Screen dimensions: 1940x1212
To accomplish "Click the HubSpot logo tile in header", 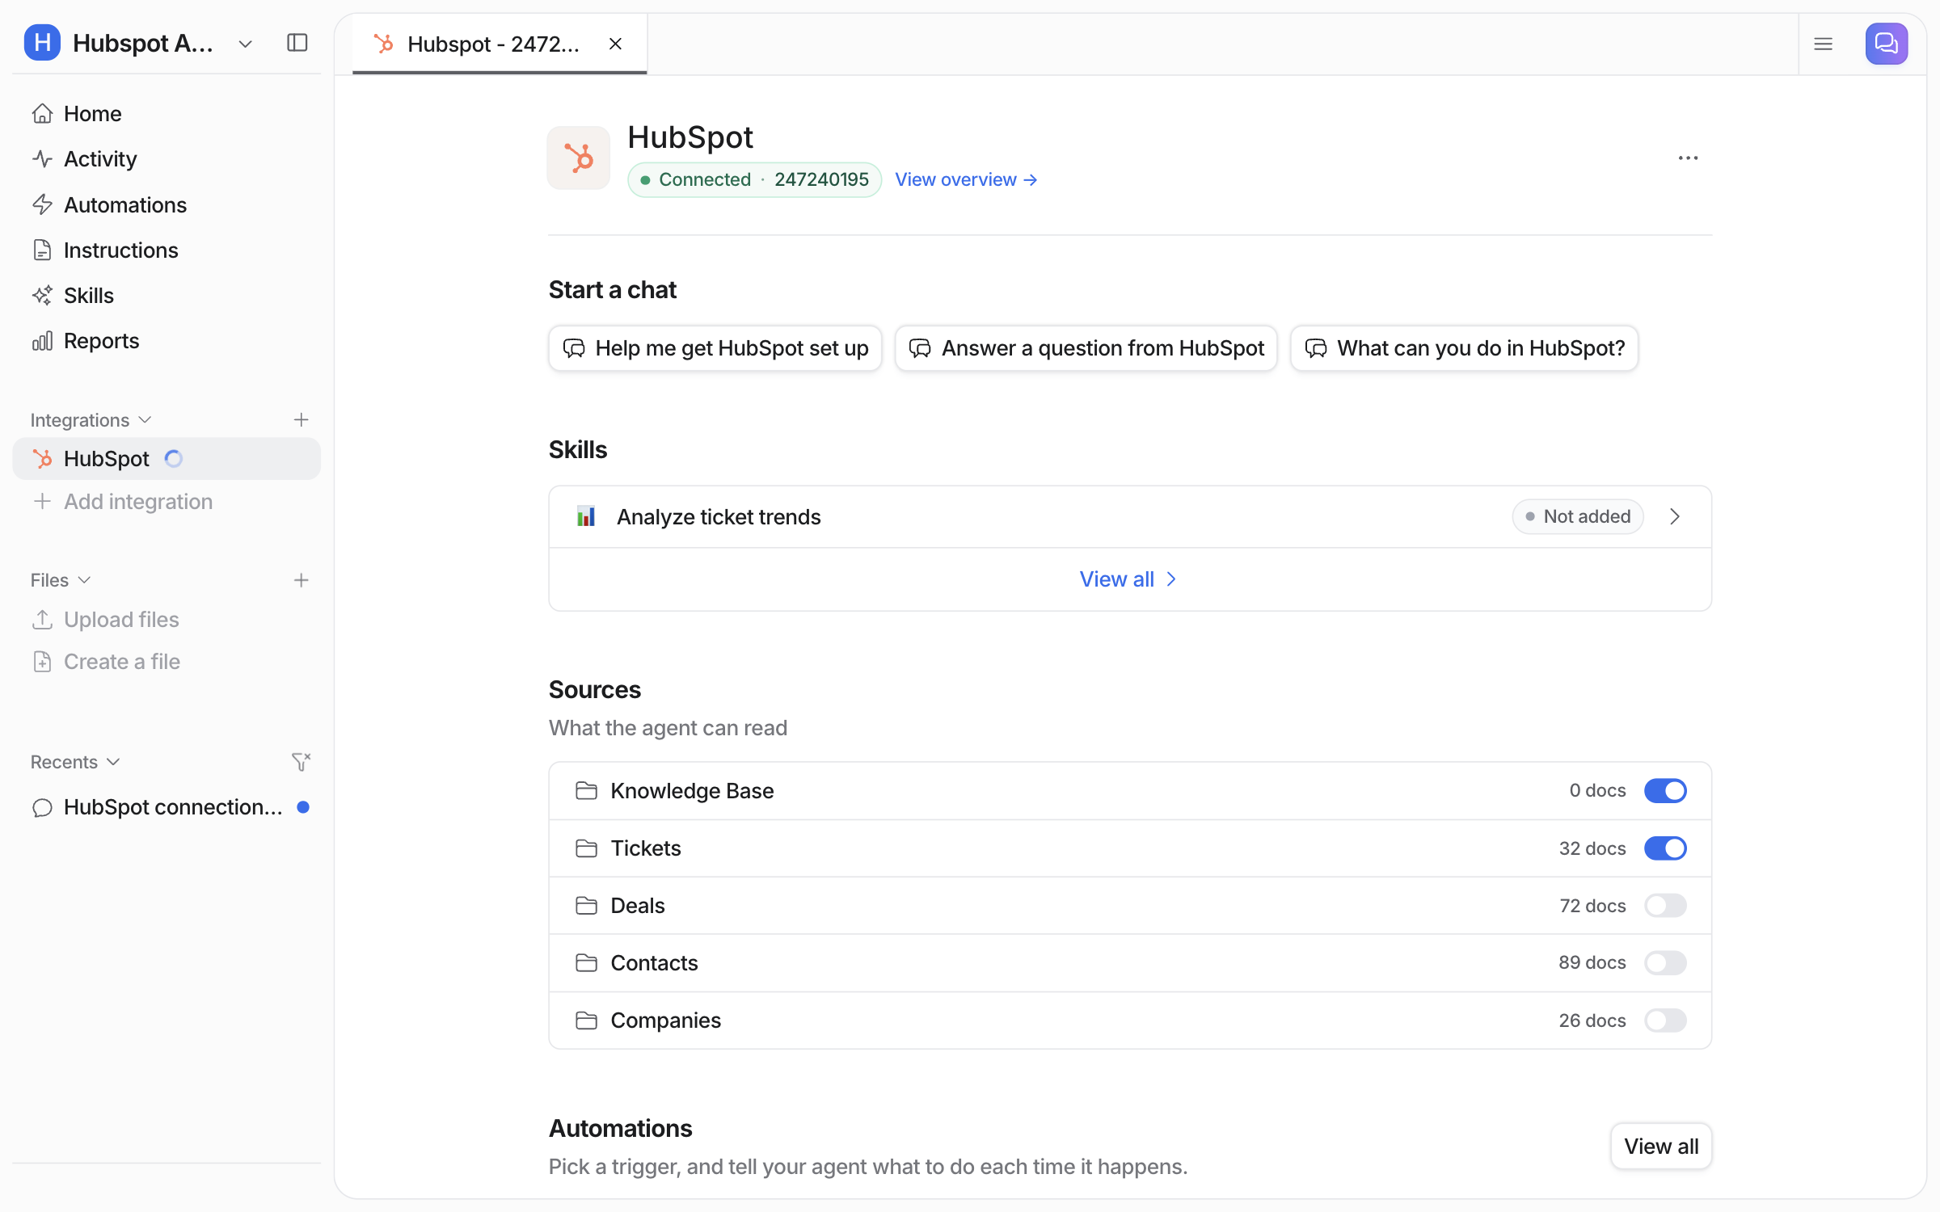I will [x=579, y=158].
